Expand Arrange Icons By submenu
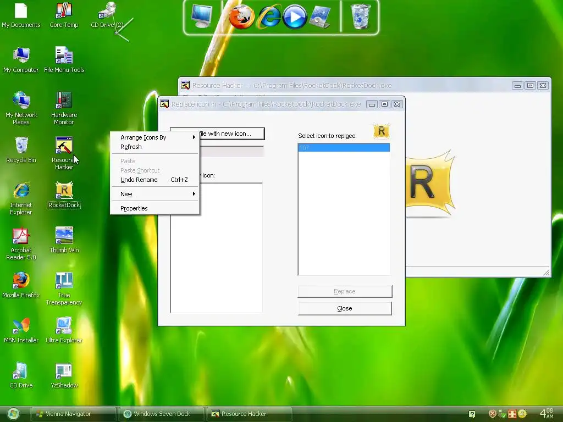563x422 pixels. (154, 137)
